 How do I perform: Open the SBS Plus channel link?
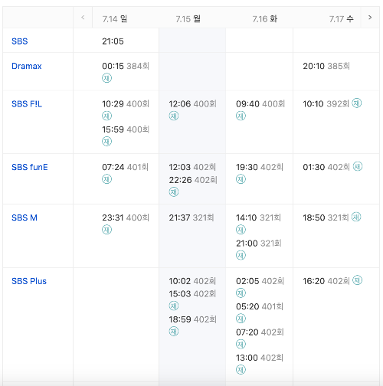(29, 281)
